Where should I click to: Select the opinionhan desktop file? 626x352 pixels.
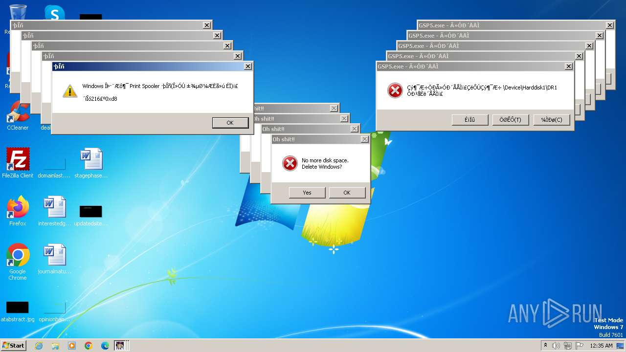[54, 311]
